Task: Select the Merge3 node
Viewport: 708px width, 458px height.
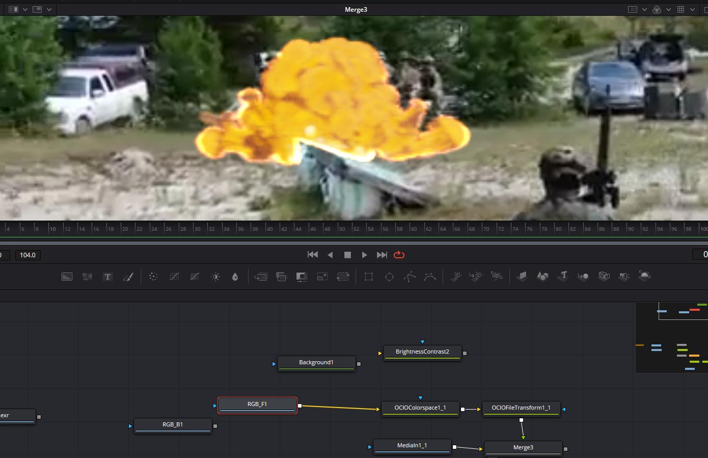Action: pos(523,448)
